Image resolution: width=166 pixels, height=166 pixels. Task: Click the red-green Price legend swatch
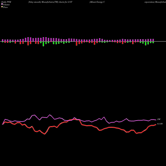2,7
